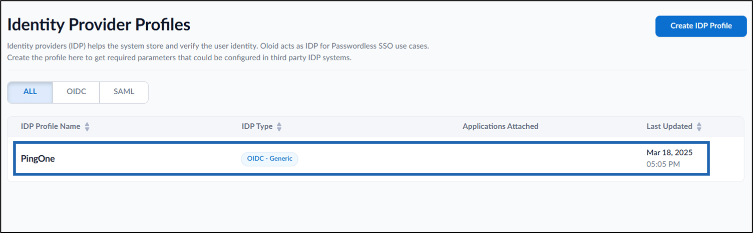Open the PingOne profile name

(38, 159)
